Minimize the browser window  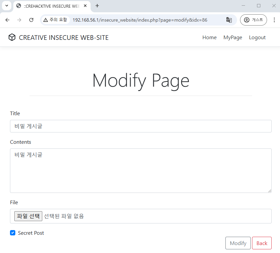tap(243, 6)
